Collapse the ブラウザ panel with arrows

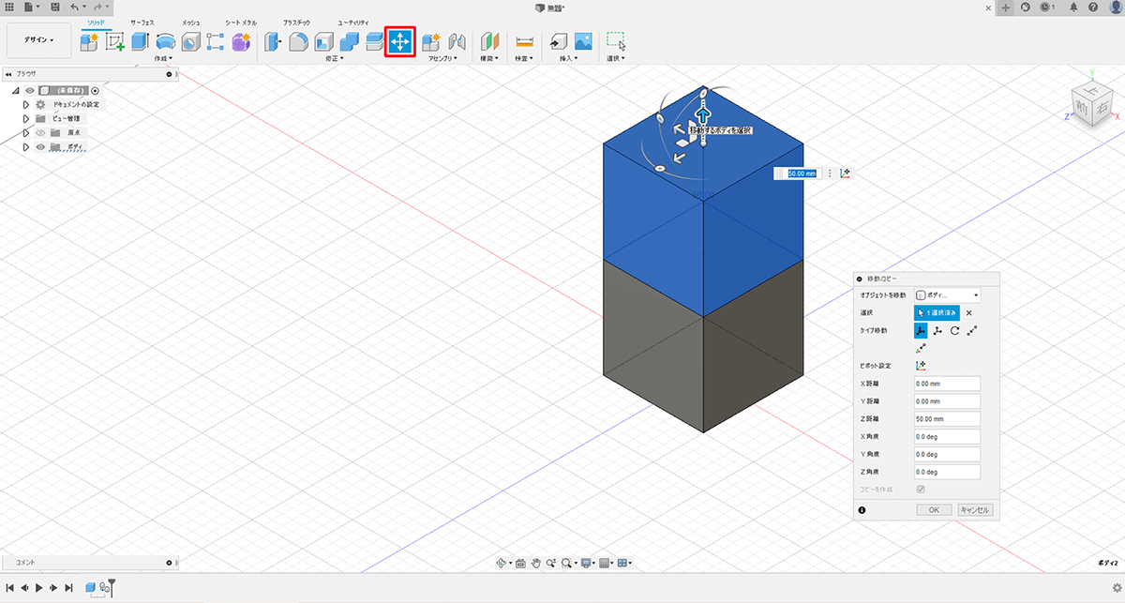click(x=8, y=73)
